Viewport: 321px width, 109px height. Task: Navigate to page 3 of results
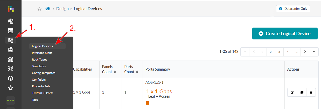[279, 52]
